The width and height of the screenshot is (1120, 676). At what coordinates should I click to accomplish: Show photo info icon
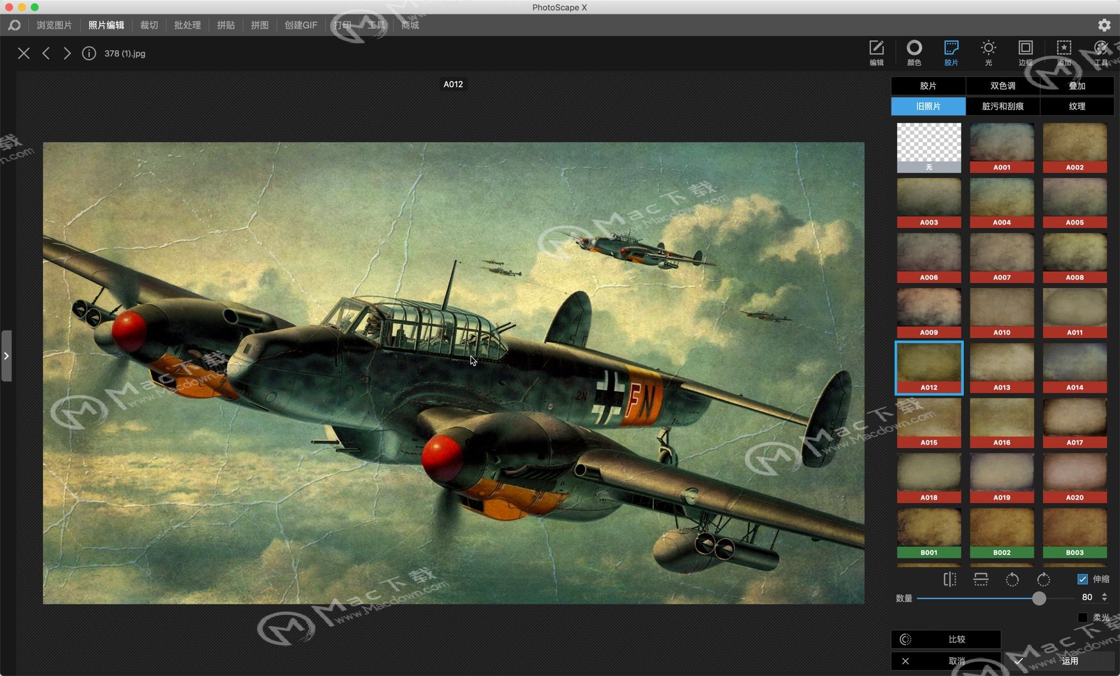(x=89, y=53)
